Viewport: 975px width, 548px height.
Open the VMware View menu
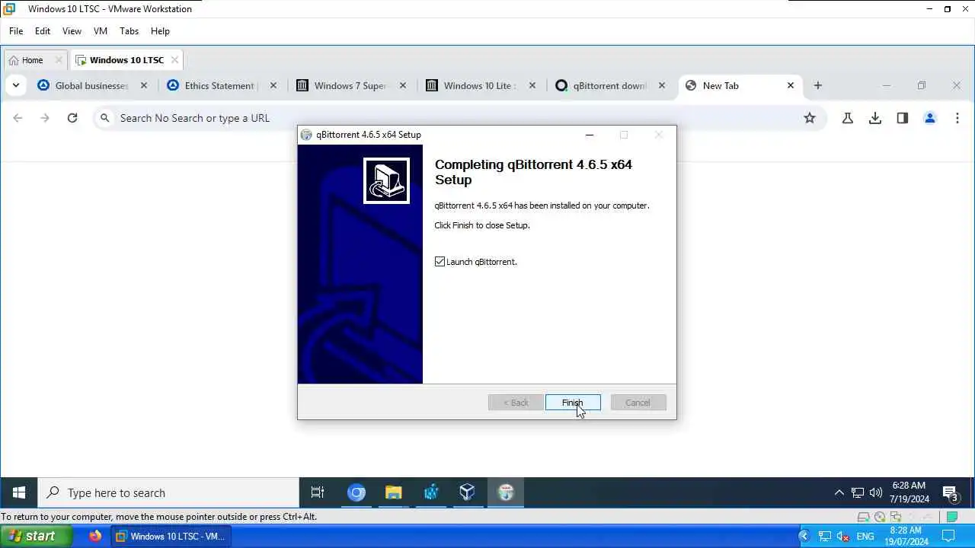point(72,31)
